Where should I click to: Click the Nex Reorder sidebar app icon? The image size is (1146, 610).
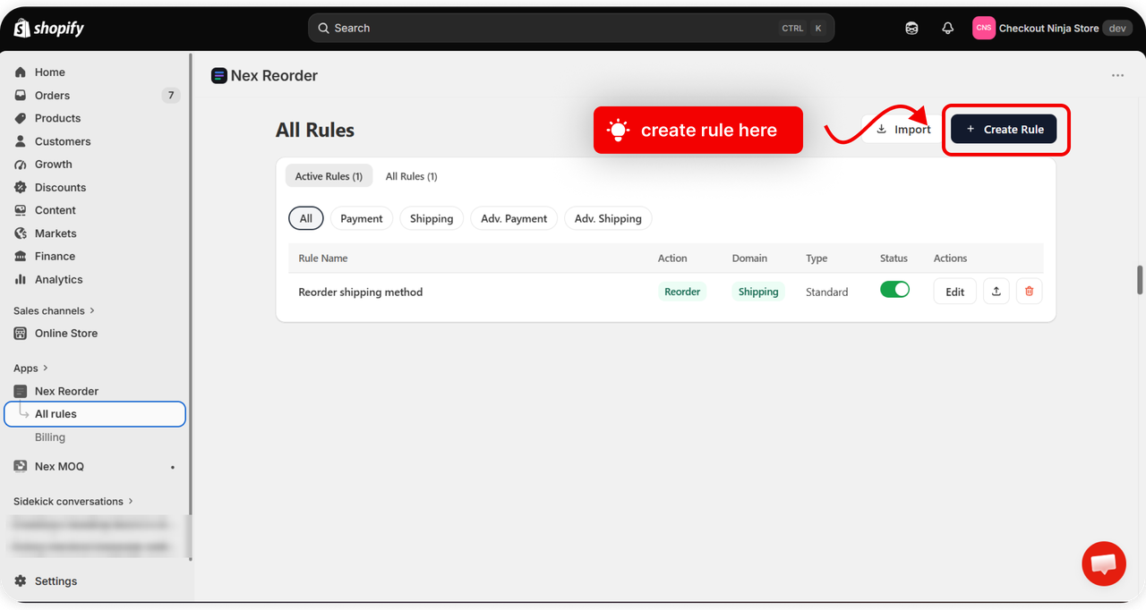(x=21, y=392)
